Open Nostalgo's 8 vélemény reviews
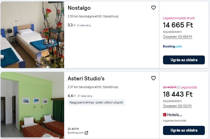Screen dimensions: 210x139 coord(84,25)
